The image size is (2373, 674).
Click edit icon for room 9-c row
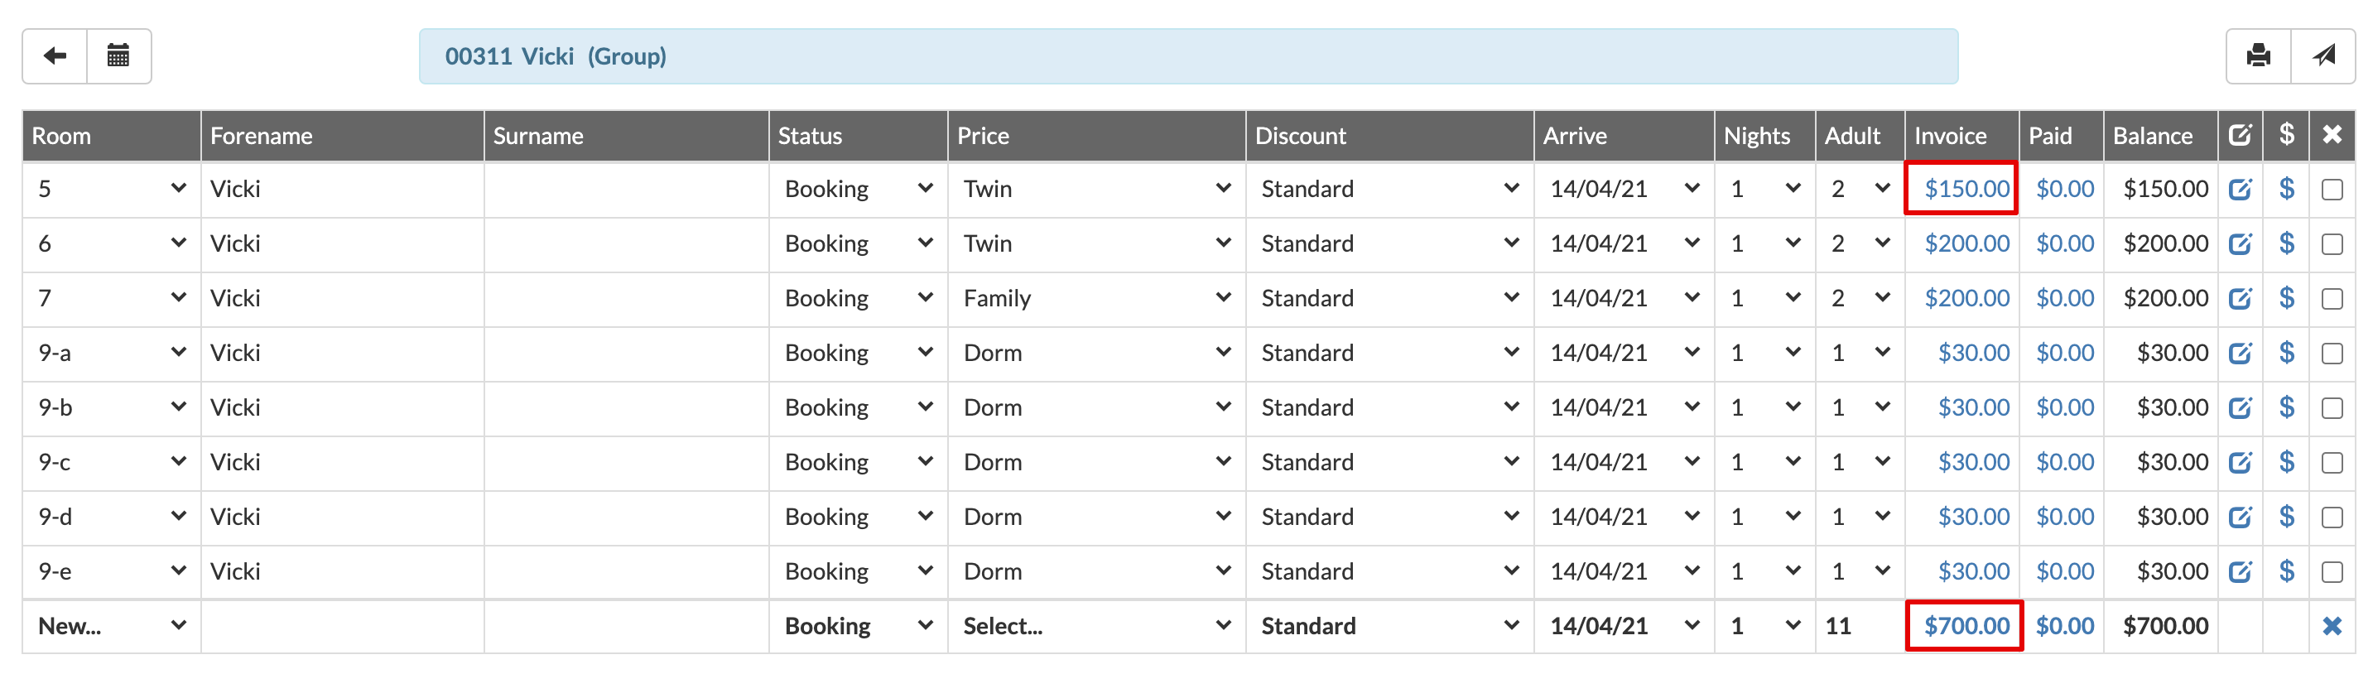(2240, 462)
